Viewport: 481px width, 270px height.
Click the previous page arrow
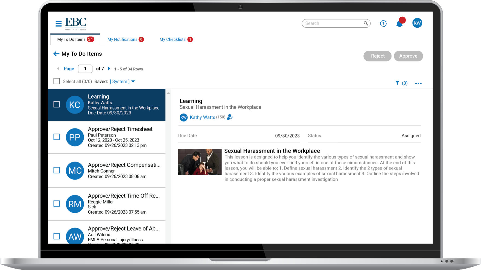coord(58,69)
